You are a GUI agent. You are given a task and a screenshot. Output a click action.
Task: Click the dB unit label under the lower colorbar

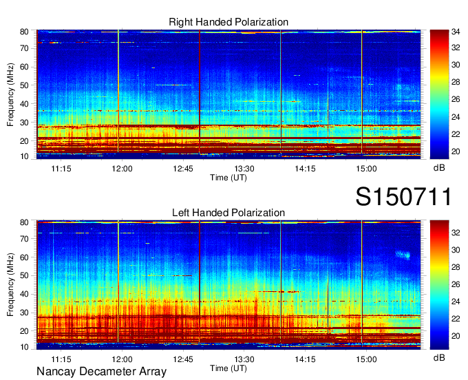click(x=439, y=357)
